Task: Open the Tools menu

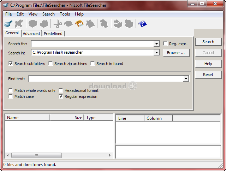Action: (65, 14)
